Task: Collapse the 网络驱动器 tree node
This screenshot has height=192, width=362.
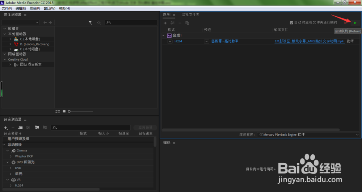Action: click(x=5, y=54)
